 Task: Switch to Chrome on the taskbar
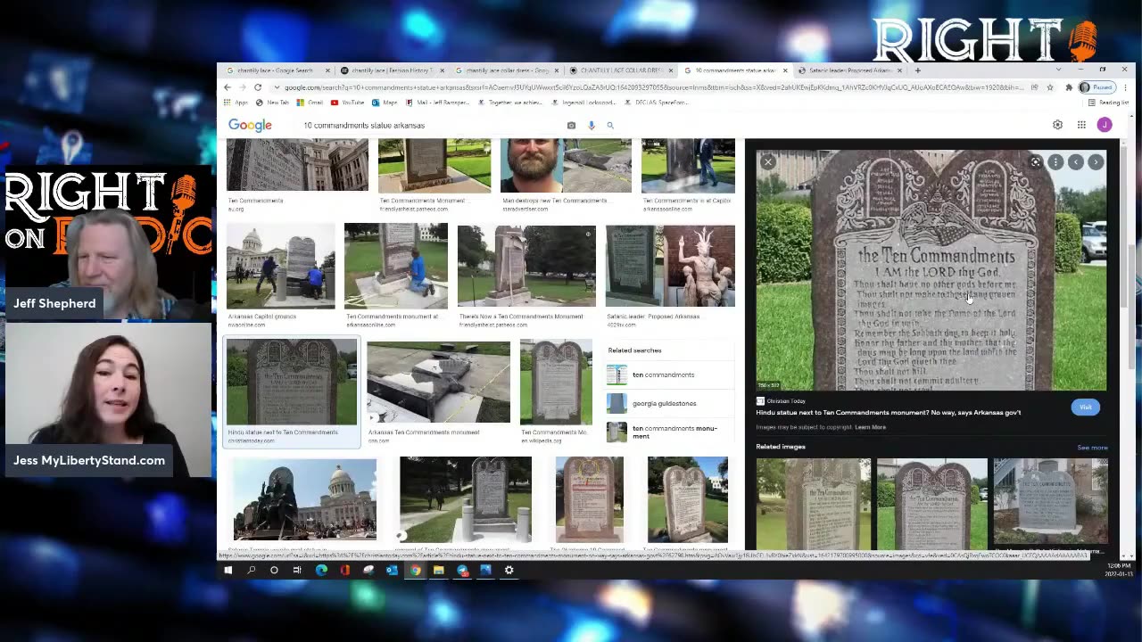click(415, 571)
